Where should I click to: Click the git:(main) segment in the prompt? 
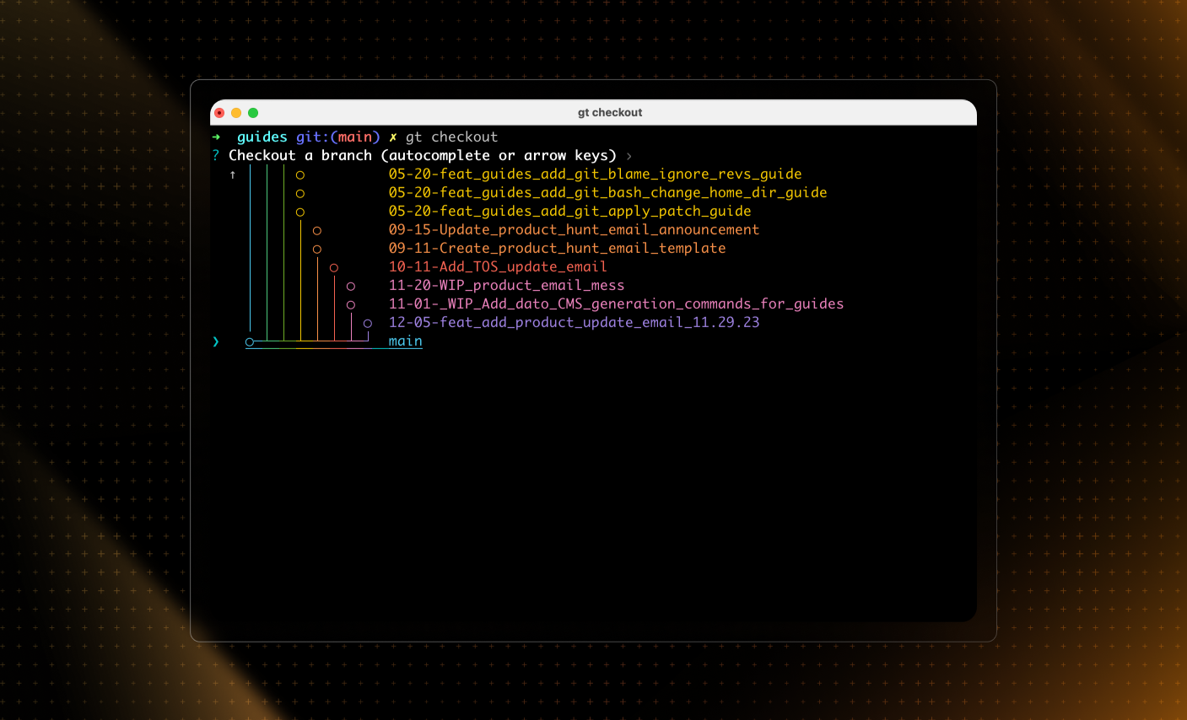click(337, 136)
